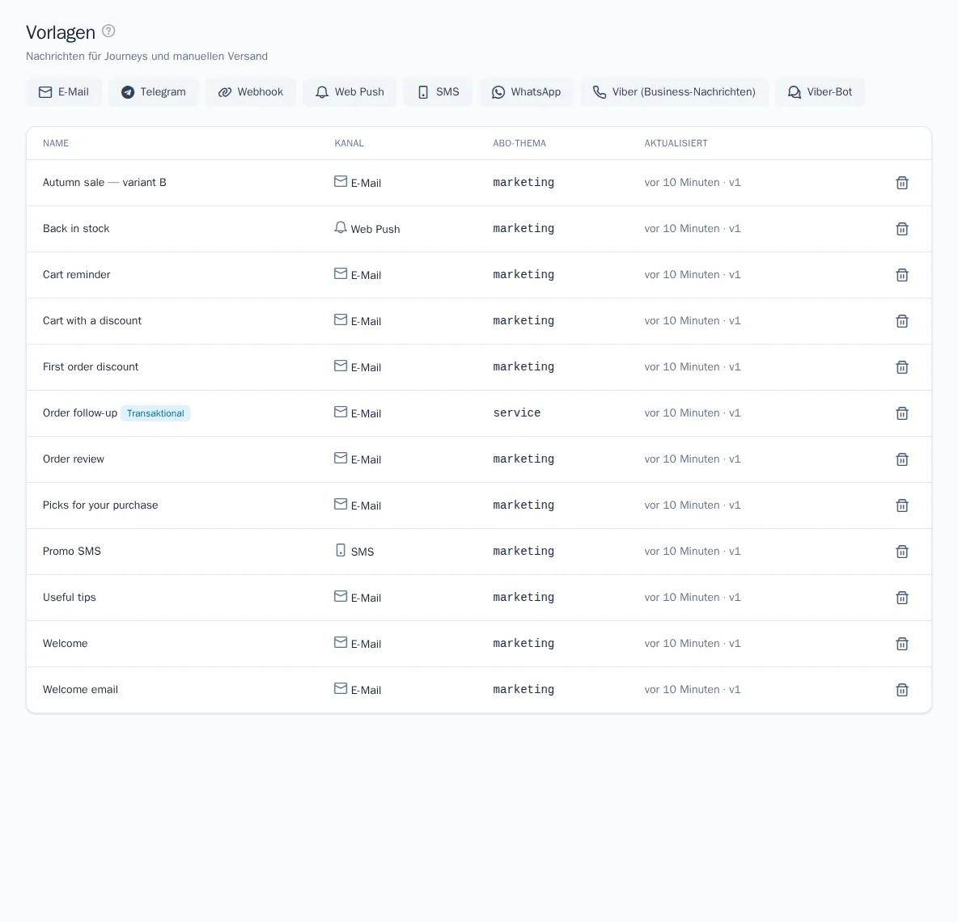Image resolution: width=958 pixels, height=922 pixels.
Task: Delete the Autumn sale — variant B template
Action: [x=902, y=183]
